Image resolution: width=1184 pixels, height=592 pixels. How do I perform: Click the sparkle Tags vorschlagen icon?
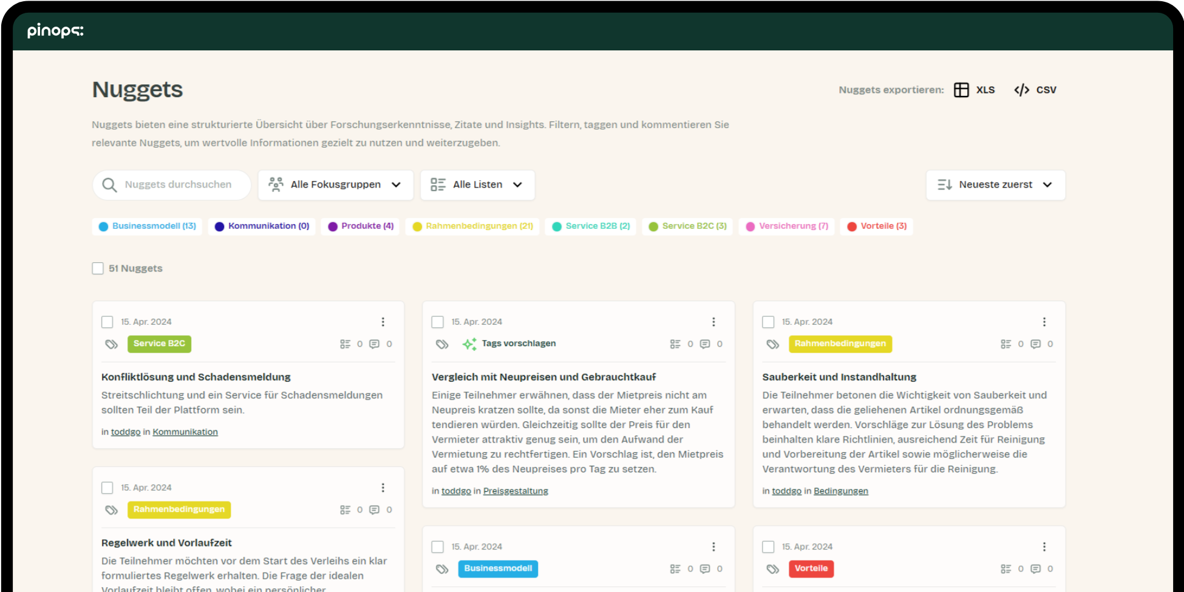click(469, 344)
